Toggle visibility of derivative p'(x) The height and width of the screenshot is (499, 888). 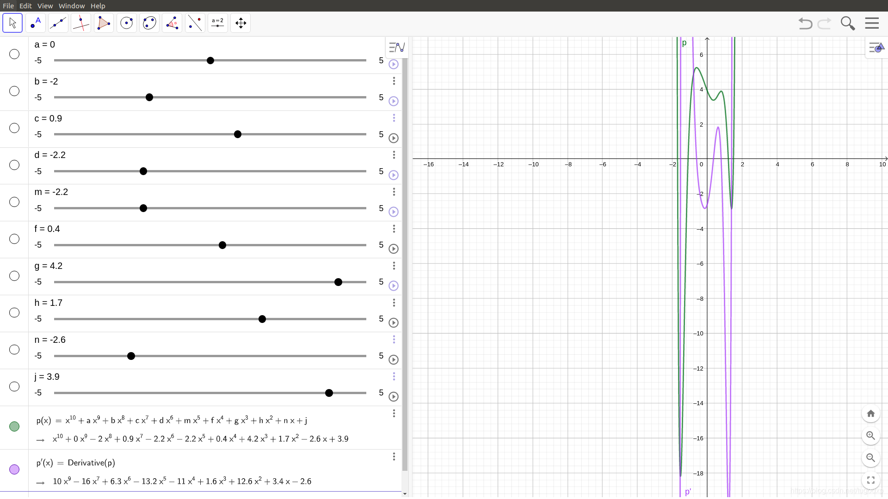pos(14,469)
